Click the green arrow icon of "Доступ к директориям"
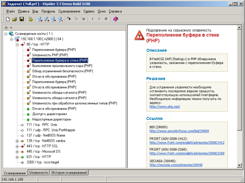The width and height of the screenshot is (245, 183). click(28, 114)
